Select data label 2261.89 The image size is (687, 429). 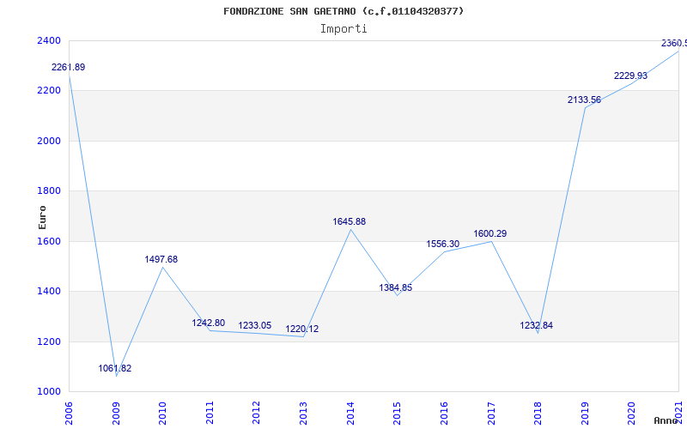[69, 68]
